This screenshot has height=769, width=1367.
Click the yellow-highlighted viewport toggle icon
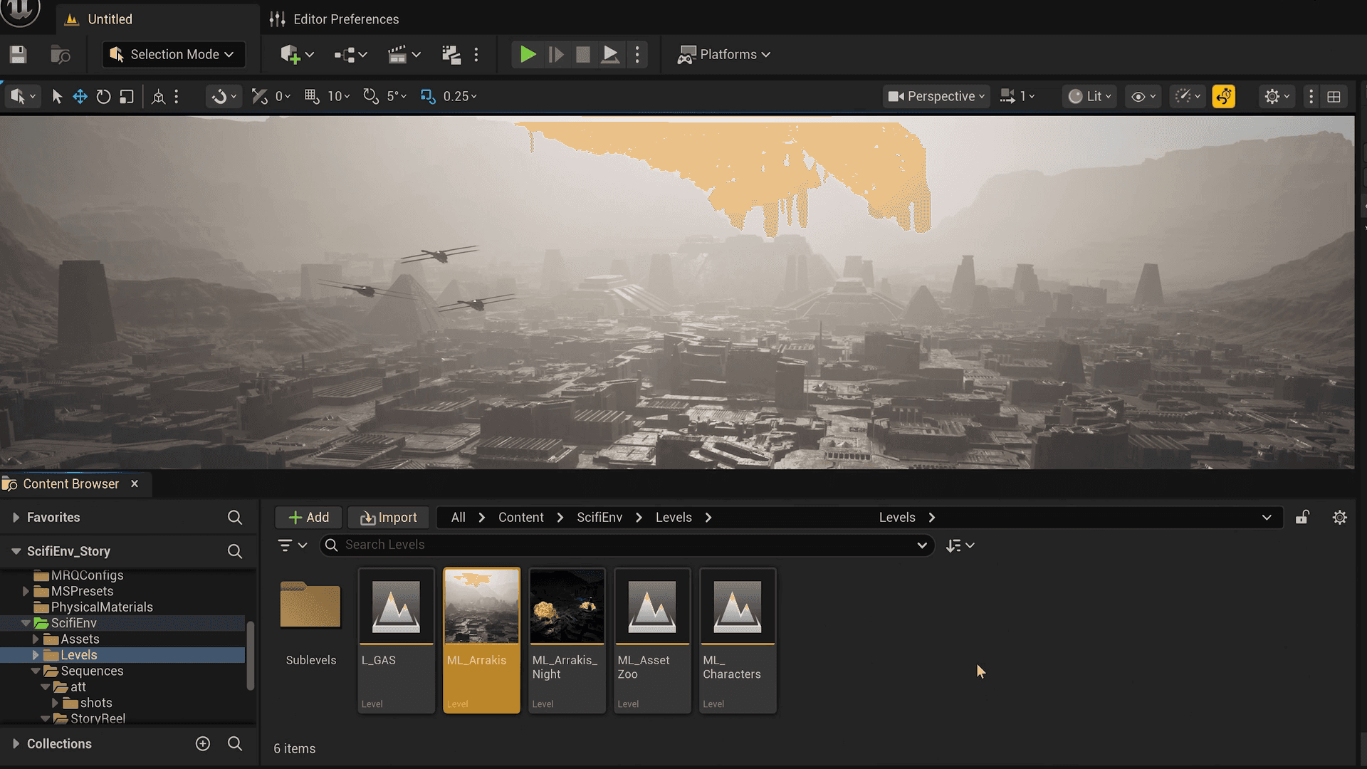pos(1223,96)
